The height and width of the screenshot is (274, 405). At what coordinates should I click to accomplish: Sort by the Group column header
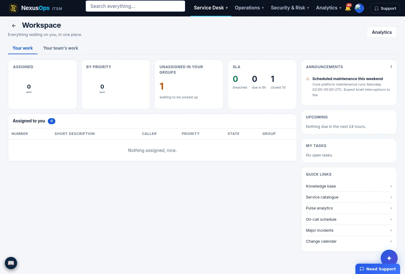click(269, 134)
